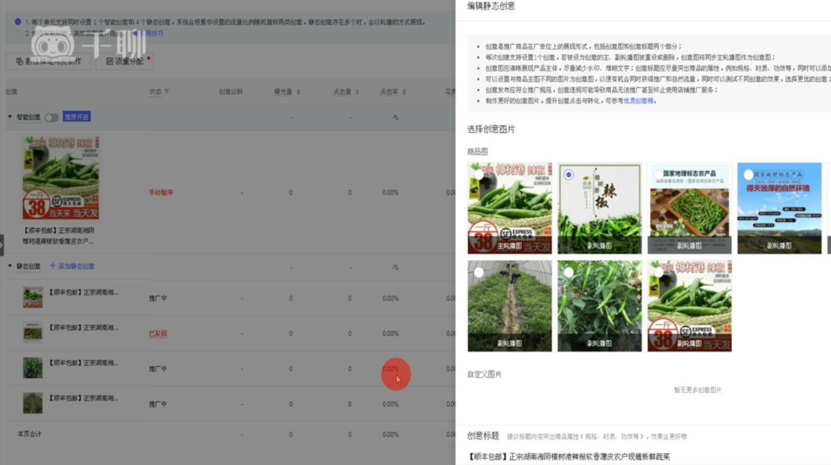Select radio on 主轮播图 pepper image
Image resolution: width=831 pixels, height=465 pixels.
point(479,175)
